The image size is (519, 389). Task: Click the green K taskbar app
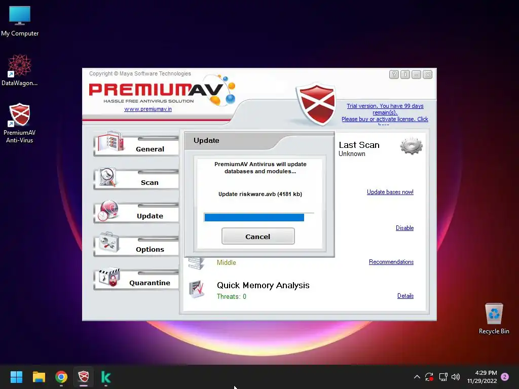pyautogui.click(x=106, y=377)
